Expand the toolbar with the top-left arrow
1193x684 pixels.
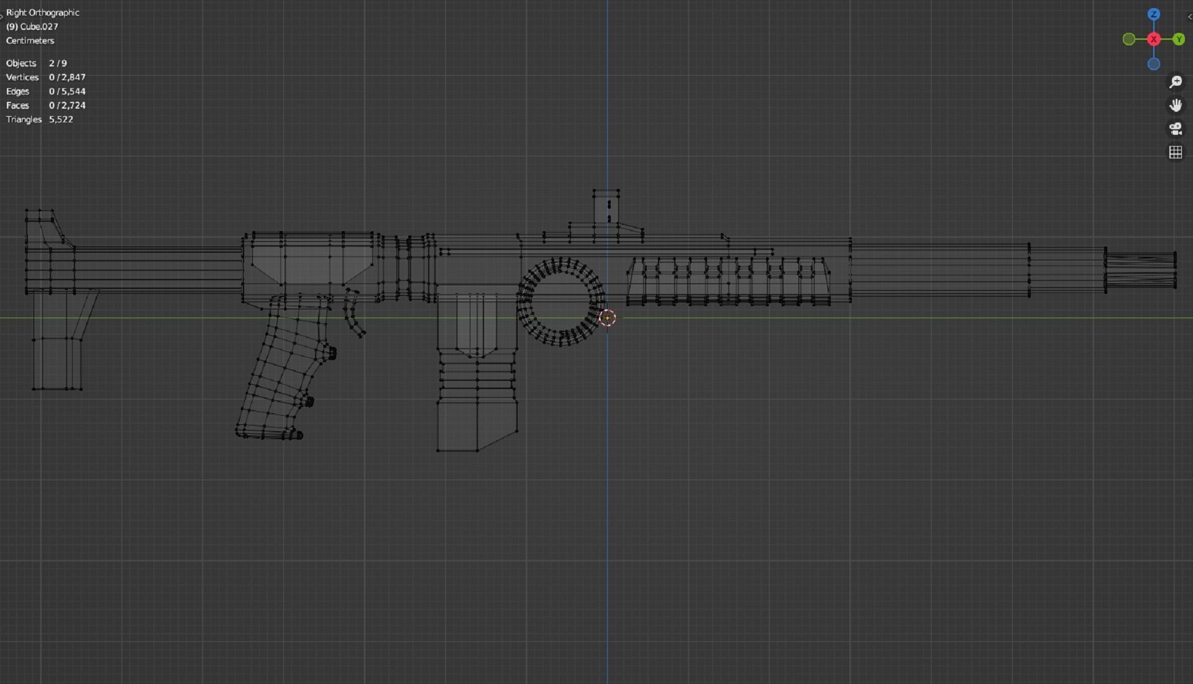(2, 17)
